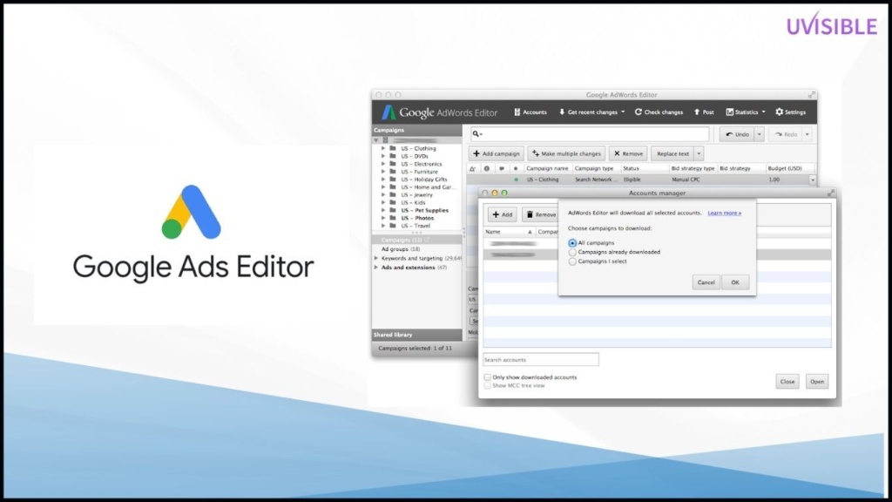
Task: Open the dropdown arrow next to Redo
Action: (x=807, y=134)
